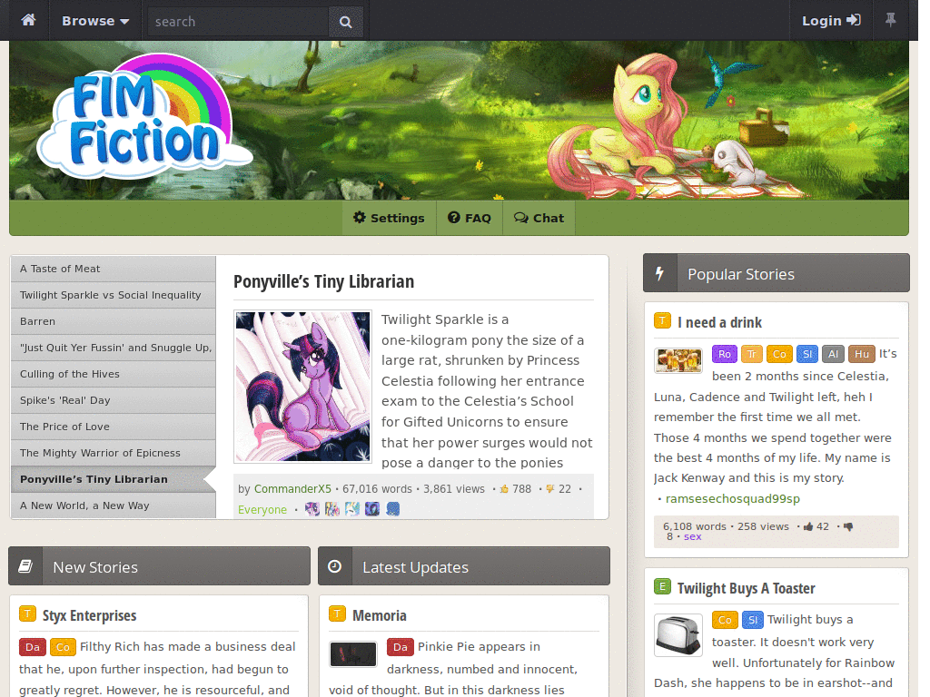The image size is (930, 697).
Task: Click the thumbs down icon showing 22
Action: [549, 489]
